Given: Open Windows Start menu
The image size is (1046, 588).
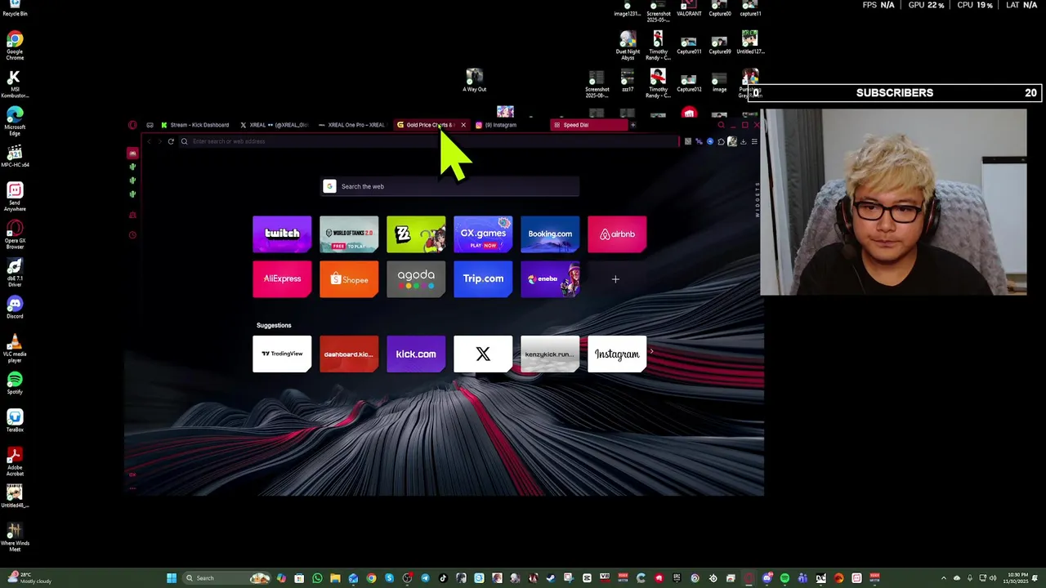Looking at the screenshot, I should (x=172, y=578).
